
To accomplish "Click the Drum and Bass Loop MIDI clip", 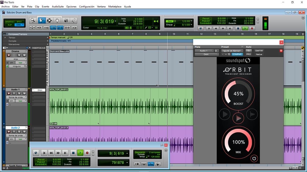I will click(x=121, y=68).
